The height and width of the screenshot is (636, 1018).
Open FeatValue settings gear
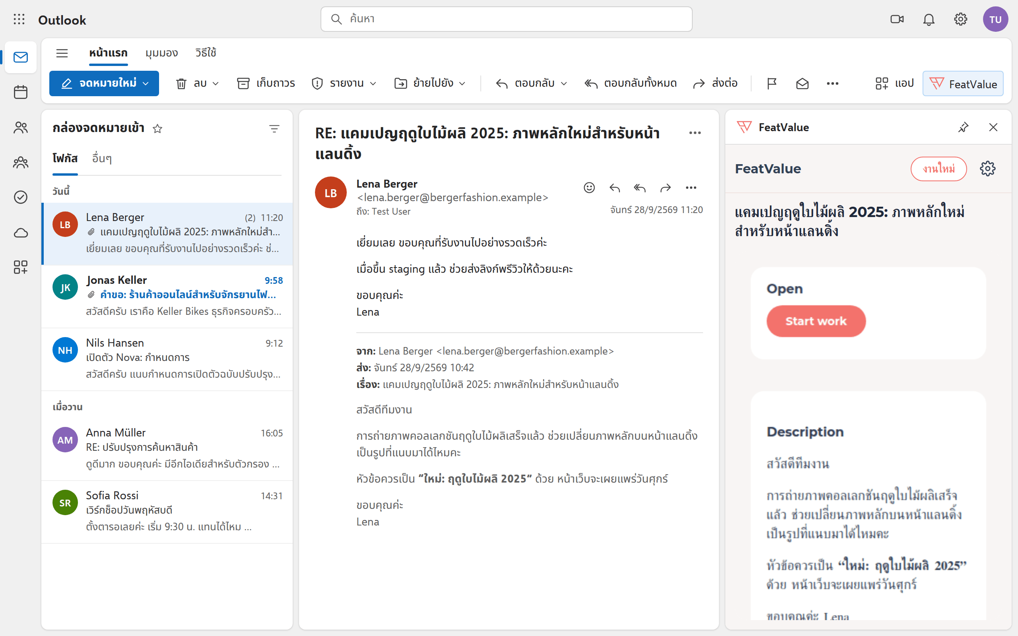(987, 169)
